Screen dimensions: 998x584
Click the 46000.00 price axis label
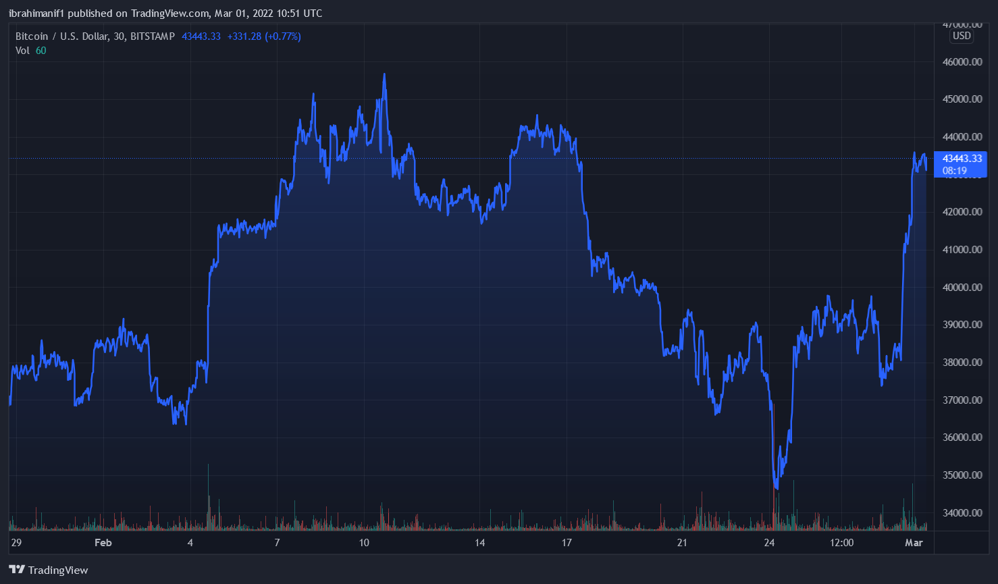(x=962, y=62)
